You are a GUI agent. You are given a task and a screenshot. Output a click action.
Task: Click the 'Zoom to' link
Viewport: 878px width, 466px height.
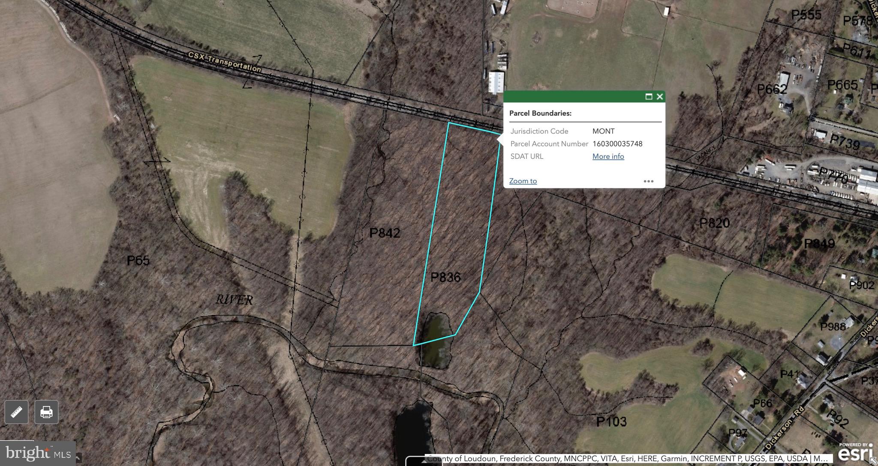pos(523,181)
